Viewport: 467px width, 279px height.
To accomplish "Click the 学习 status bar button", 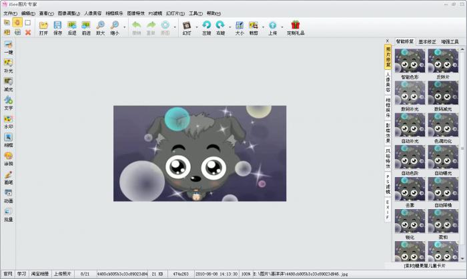I will click(21, 274).
